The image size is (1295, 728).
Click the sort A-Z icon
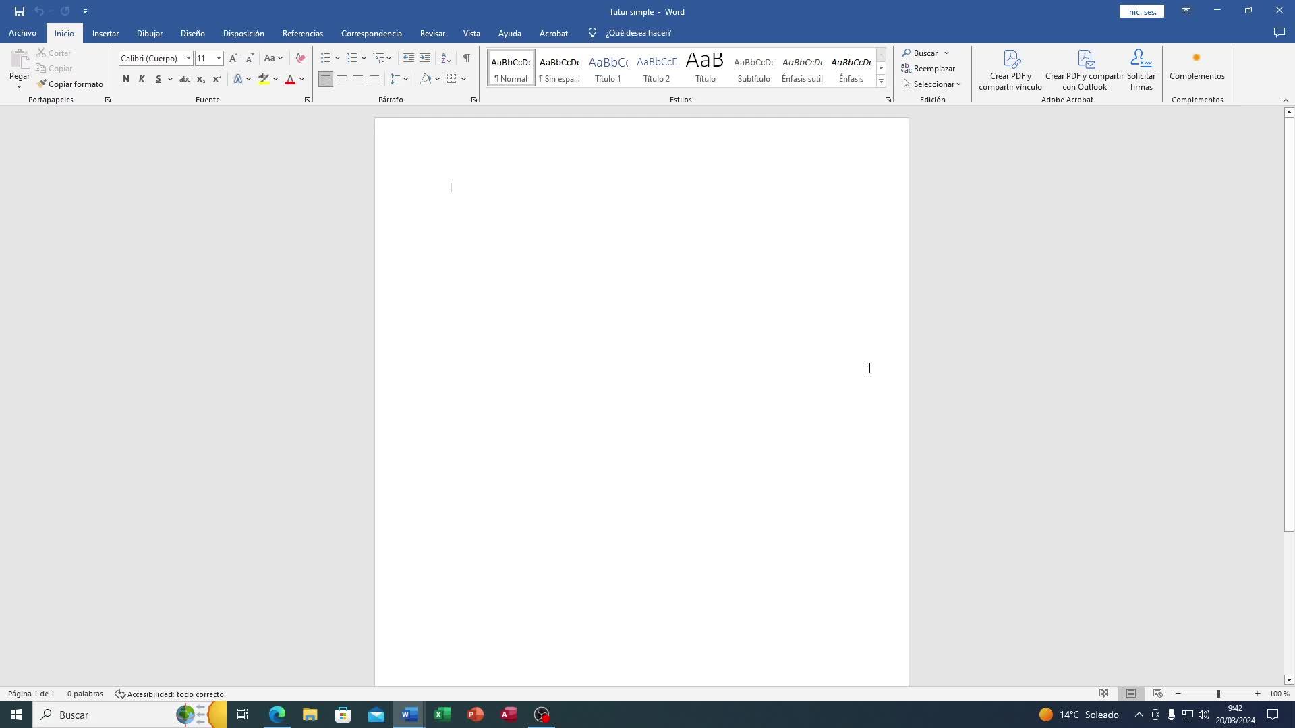[x=446, y=58]
